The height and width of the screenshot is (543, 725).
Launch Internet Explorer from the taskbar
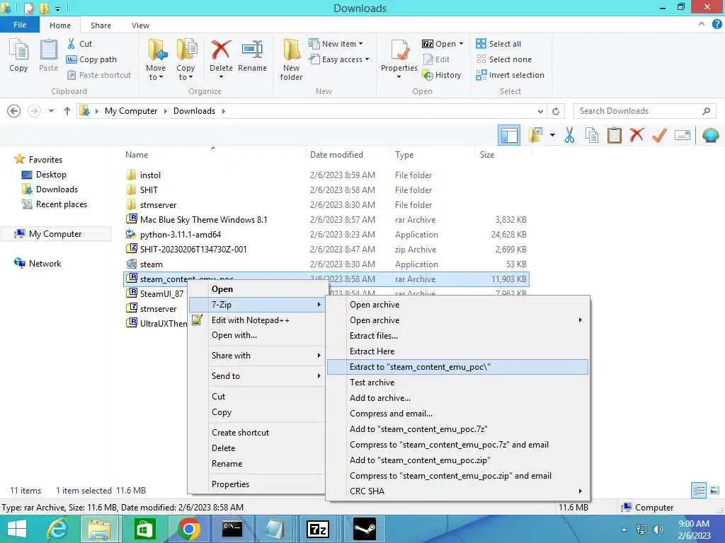[58, 529]
